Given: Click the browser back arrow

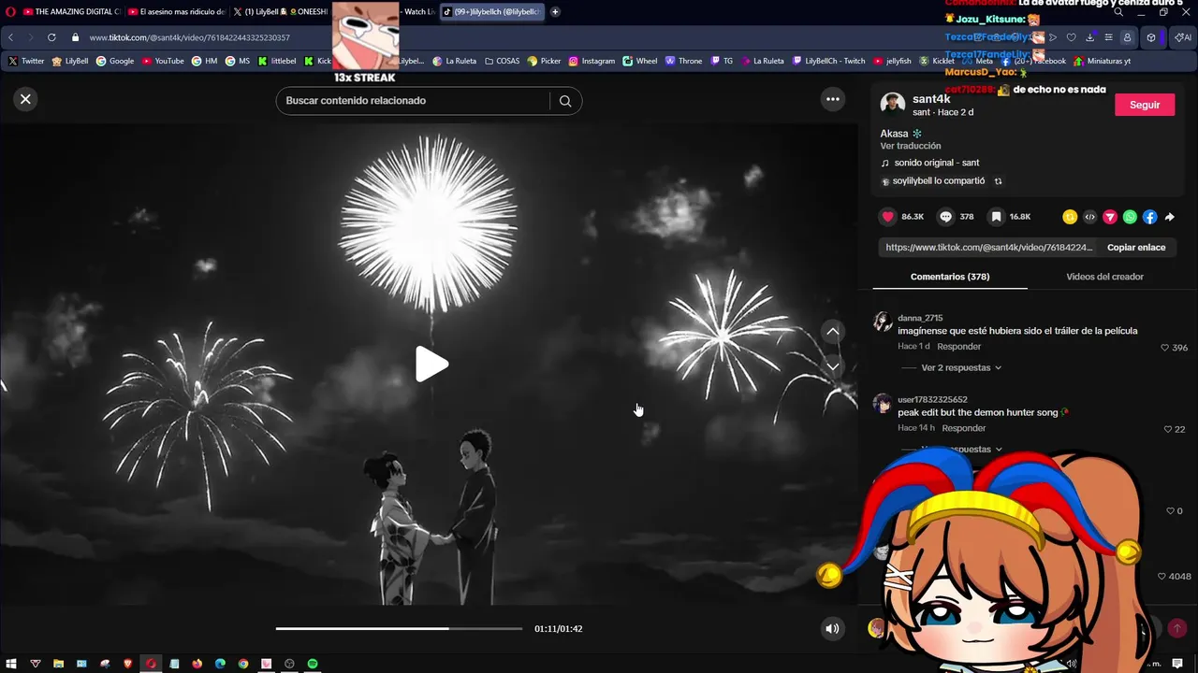Looking at the screenshot, I should 11,37.
